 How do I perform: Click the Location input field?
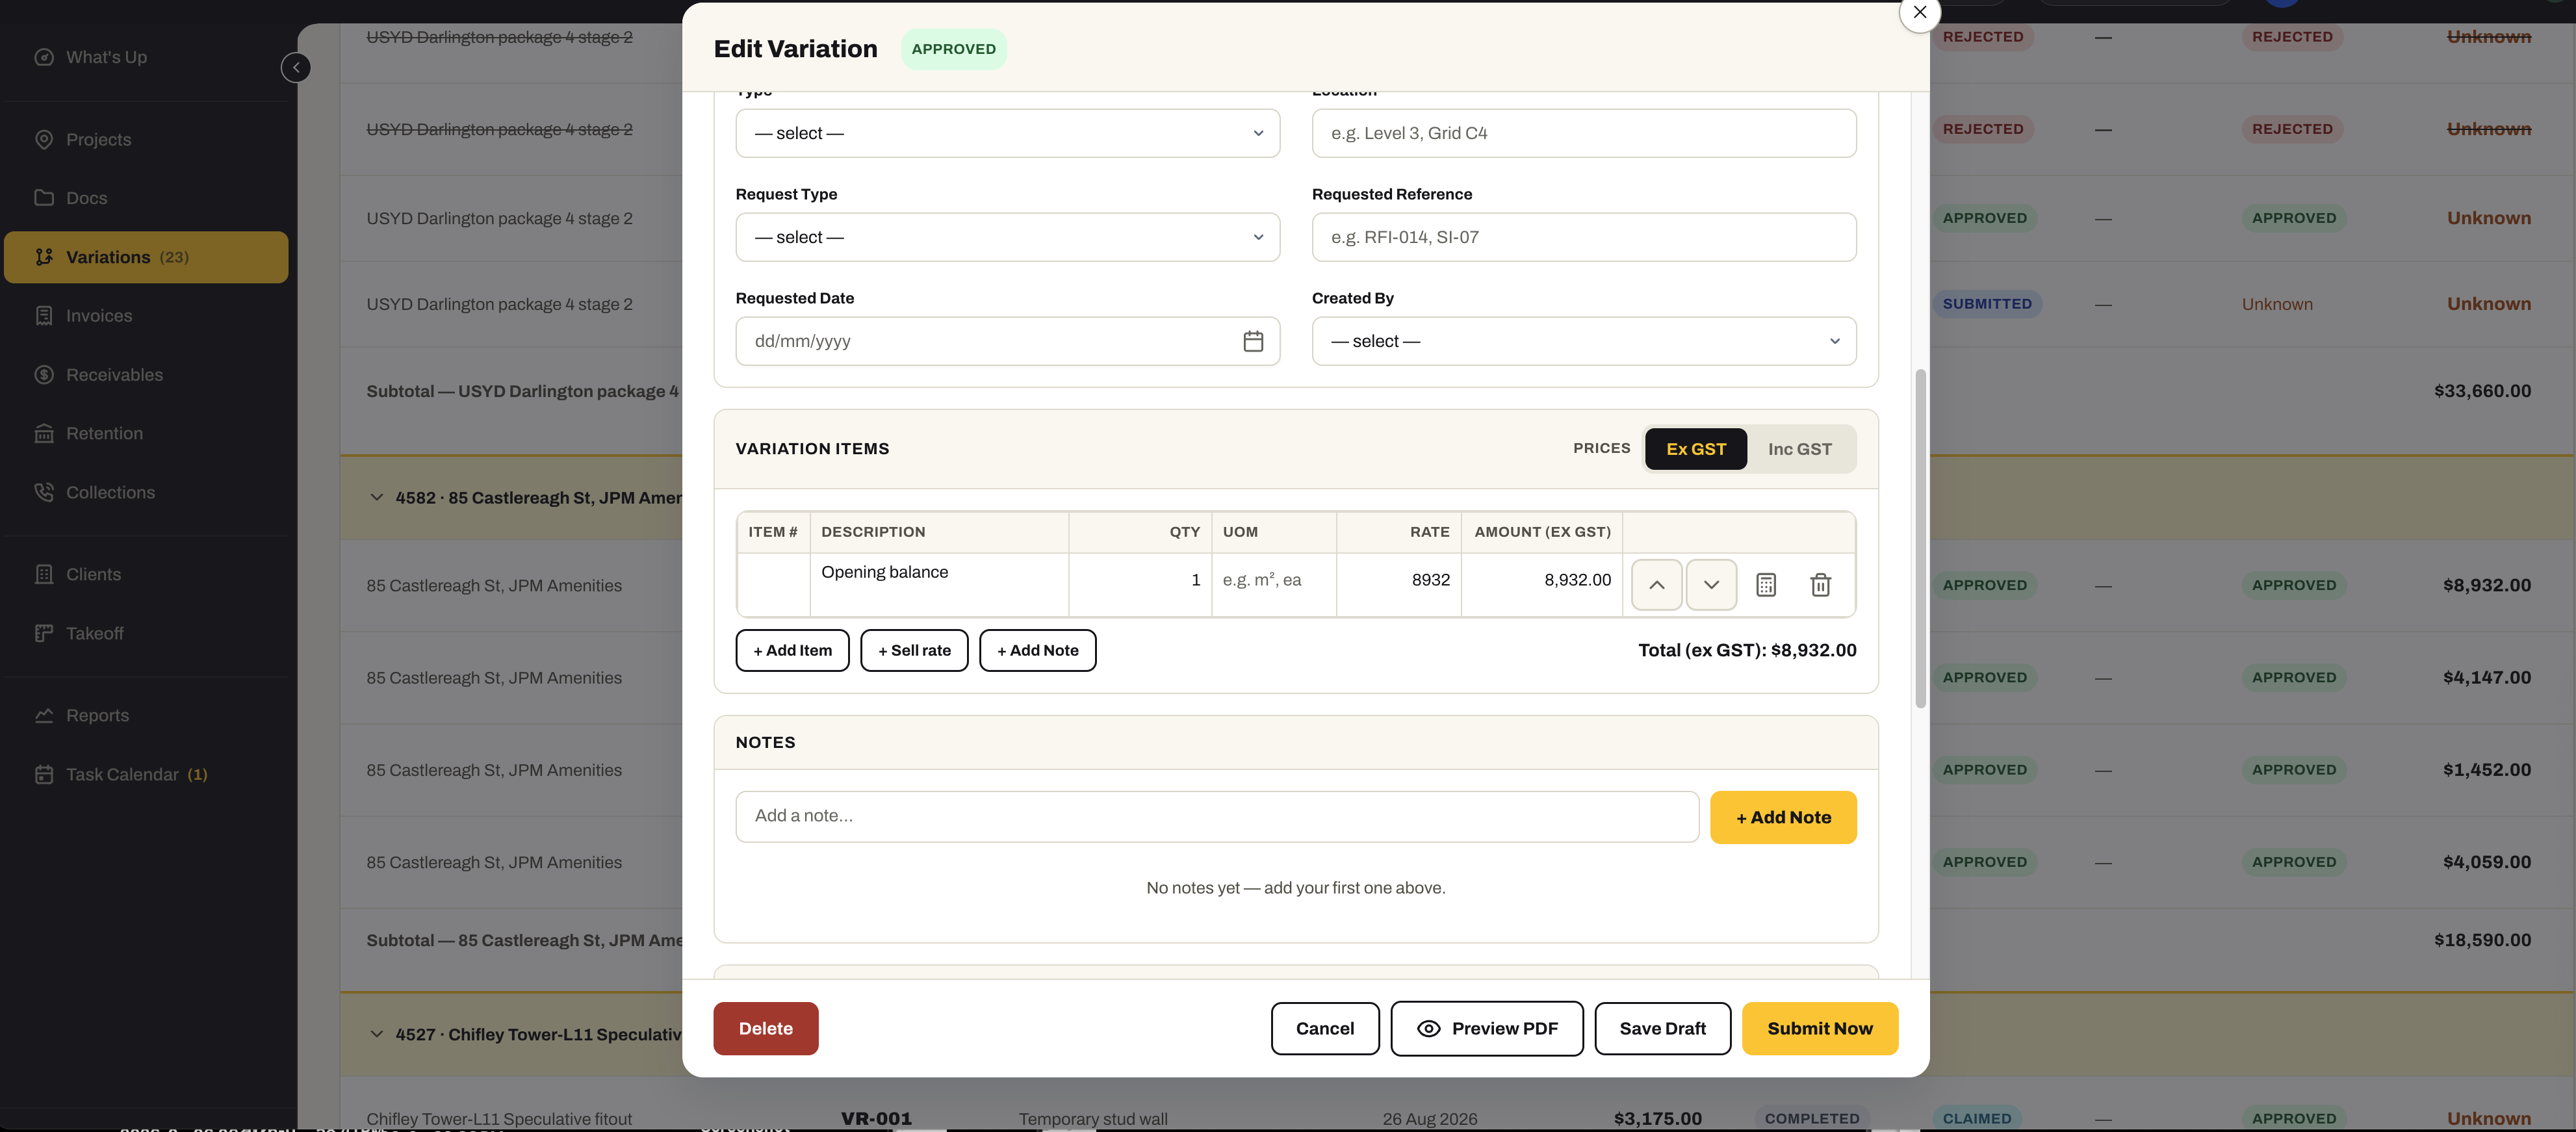click(x=1584, y=133)
